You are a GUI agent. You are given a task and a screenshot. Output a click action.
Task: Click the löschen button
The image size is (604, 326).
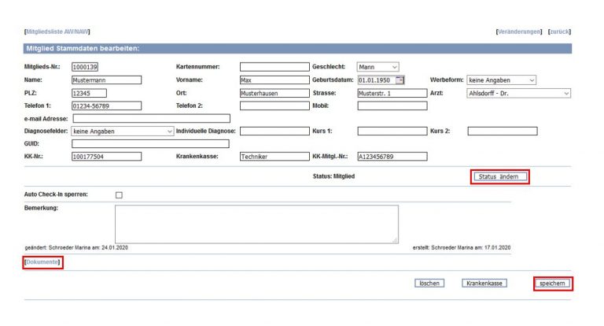pos(429,283)
